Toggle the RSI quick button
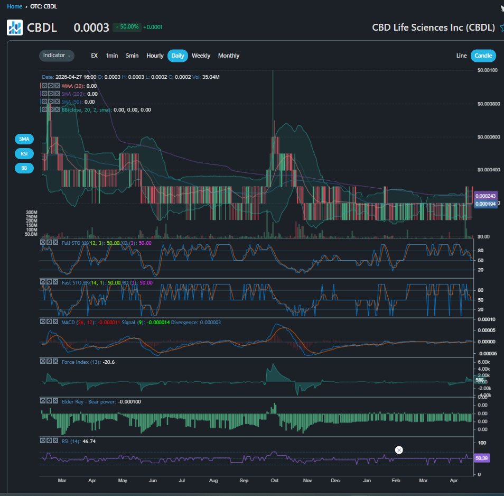Image resolution: width=504 pixels, height=496 pixels. coord(24,153)
